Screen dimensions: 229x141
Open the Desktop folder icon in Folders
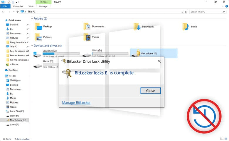(x=38, y=27)
